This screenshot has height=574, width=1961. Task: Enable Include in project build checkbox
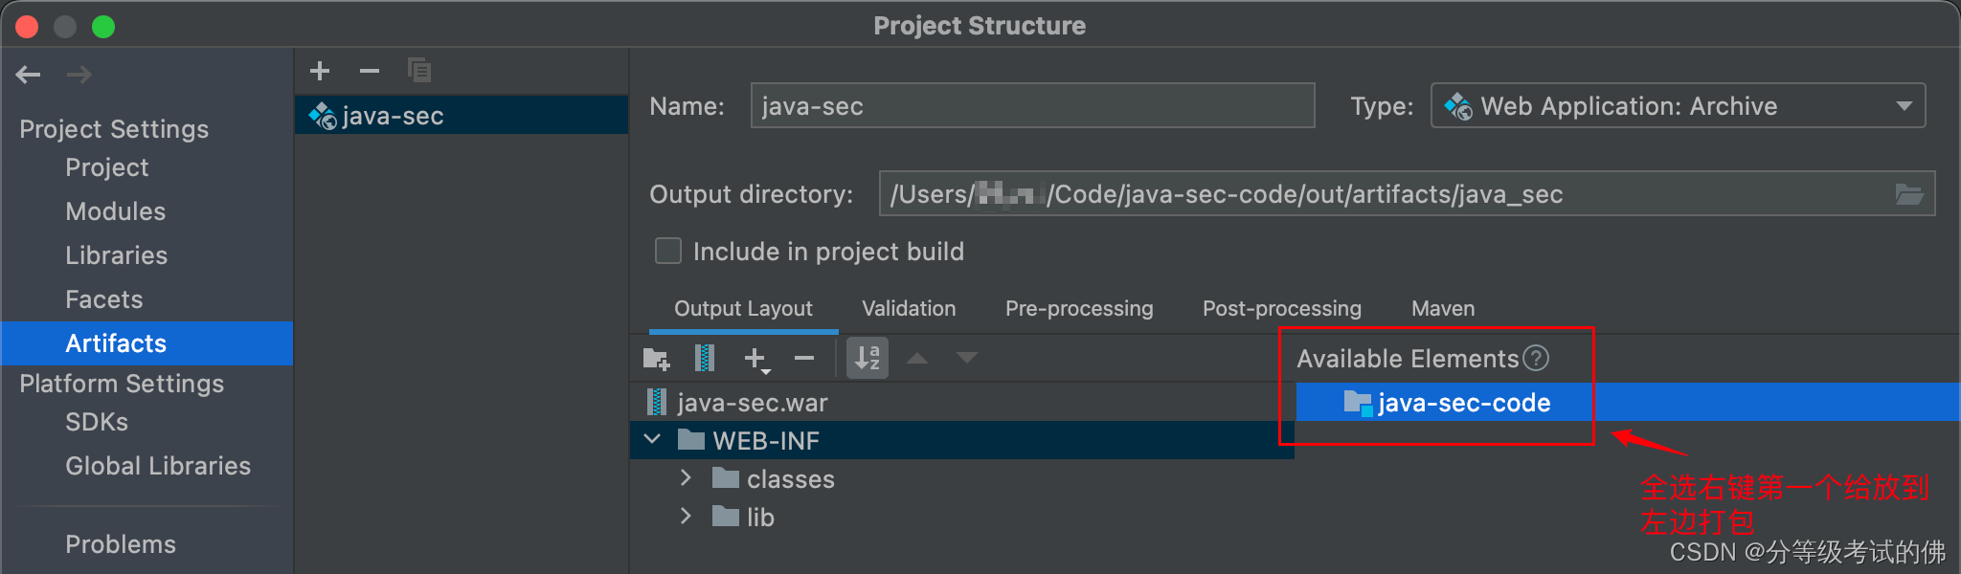coord(668,252)
